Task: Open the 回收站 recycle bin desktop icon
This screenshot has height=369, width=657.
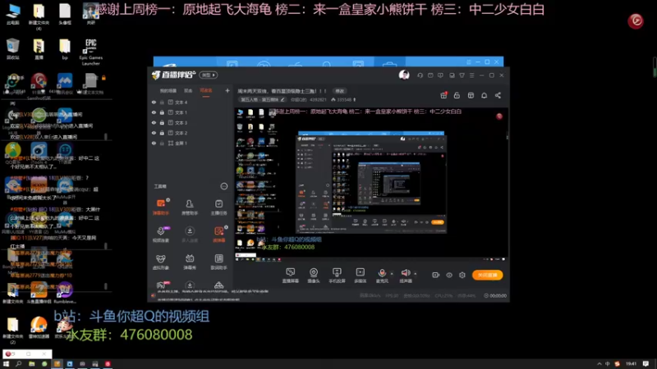Action: 13,49
